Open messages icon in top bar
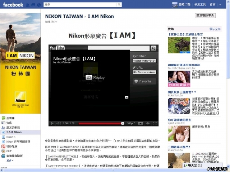 click(x=33, y=5)
